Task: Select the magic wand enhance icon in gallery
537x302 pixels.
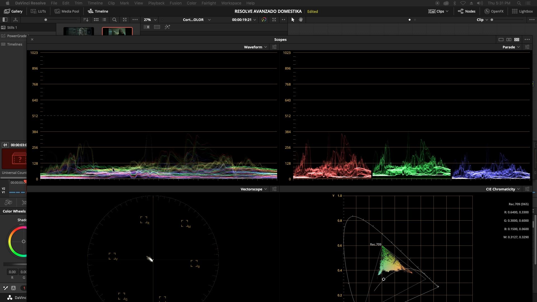Action: (x=168, y=27)
